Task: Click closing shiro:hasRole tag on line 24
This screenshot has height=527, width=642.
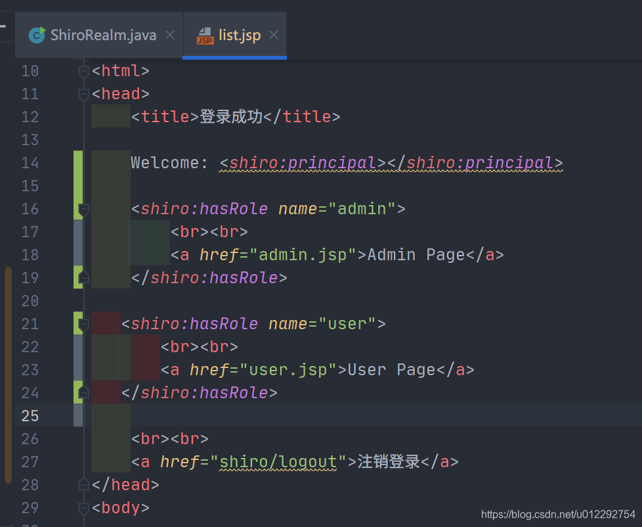Action: click(200, 393)
